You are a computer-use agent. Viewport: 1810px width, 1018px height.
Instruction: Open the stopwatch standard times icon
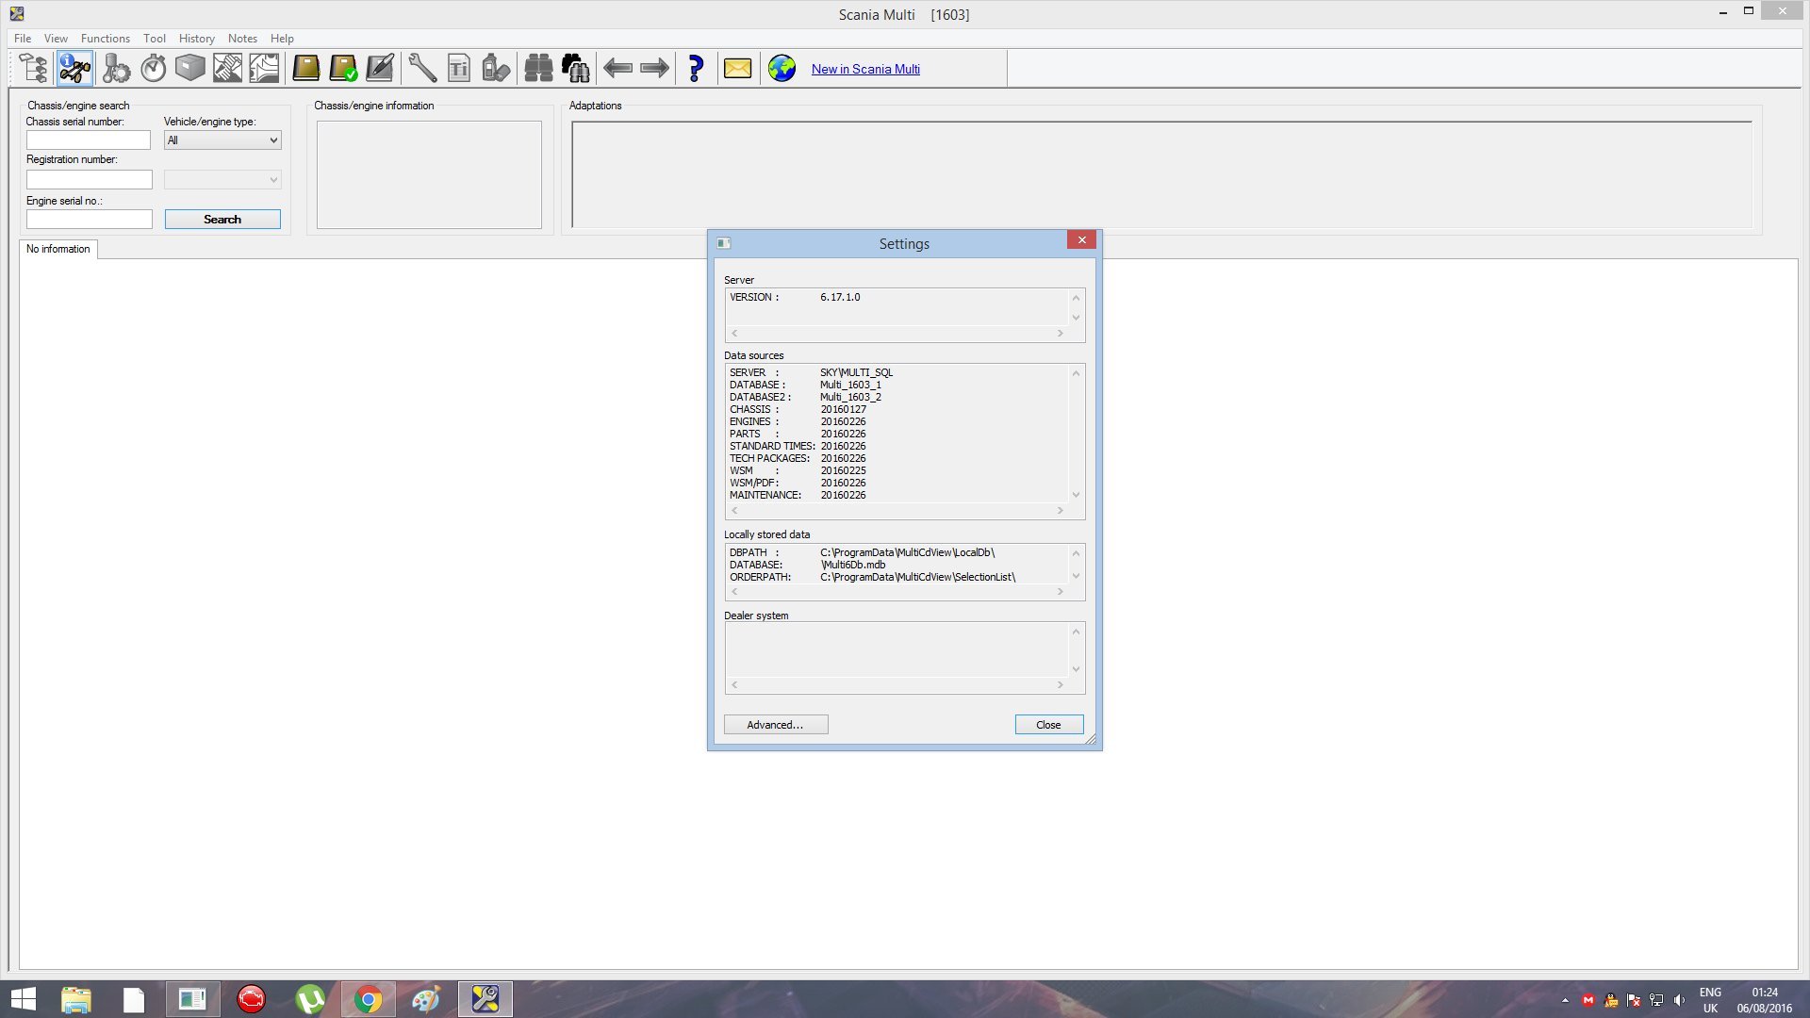pos(153,69)
